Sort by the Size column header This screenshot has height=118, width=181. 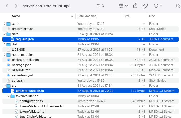pyautogui.click(x=127, y=16)
